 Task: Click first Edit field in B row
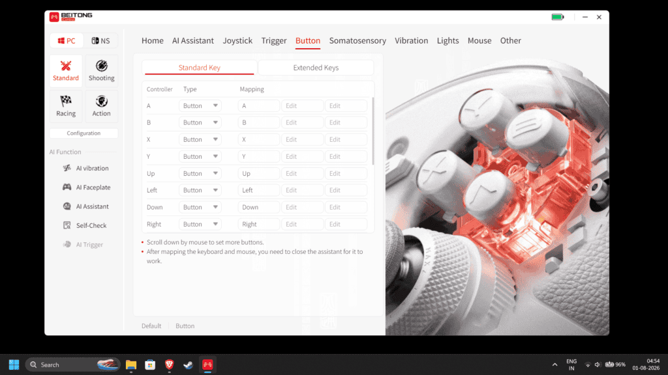(302, 122)
